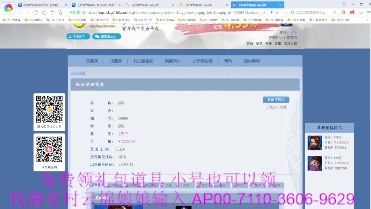Image resolution: width=371 pixels, height=209 pixels.
Task: Open new tab with plus button
Action: click(288, 5)
